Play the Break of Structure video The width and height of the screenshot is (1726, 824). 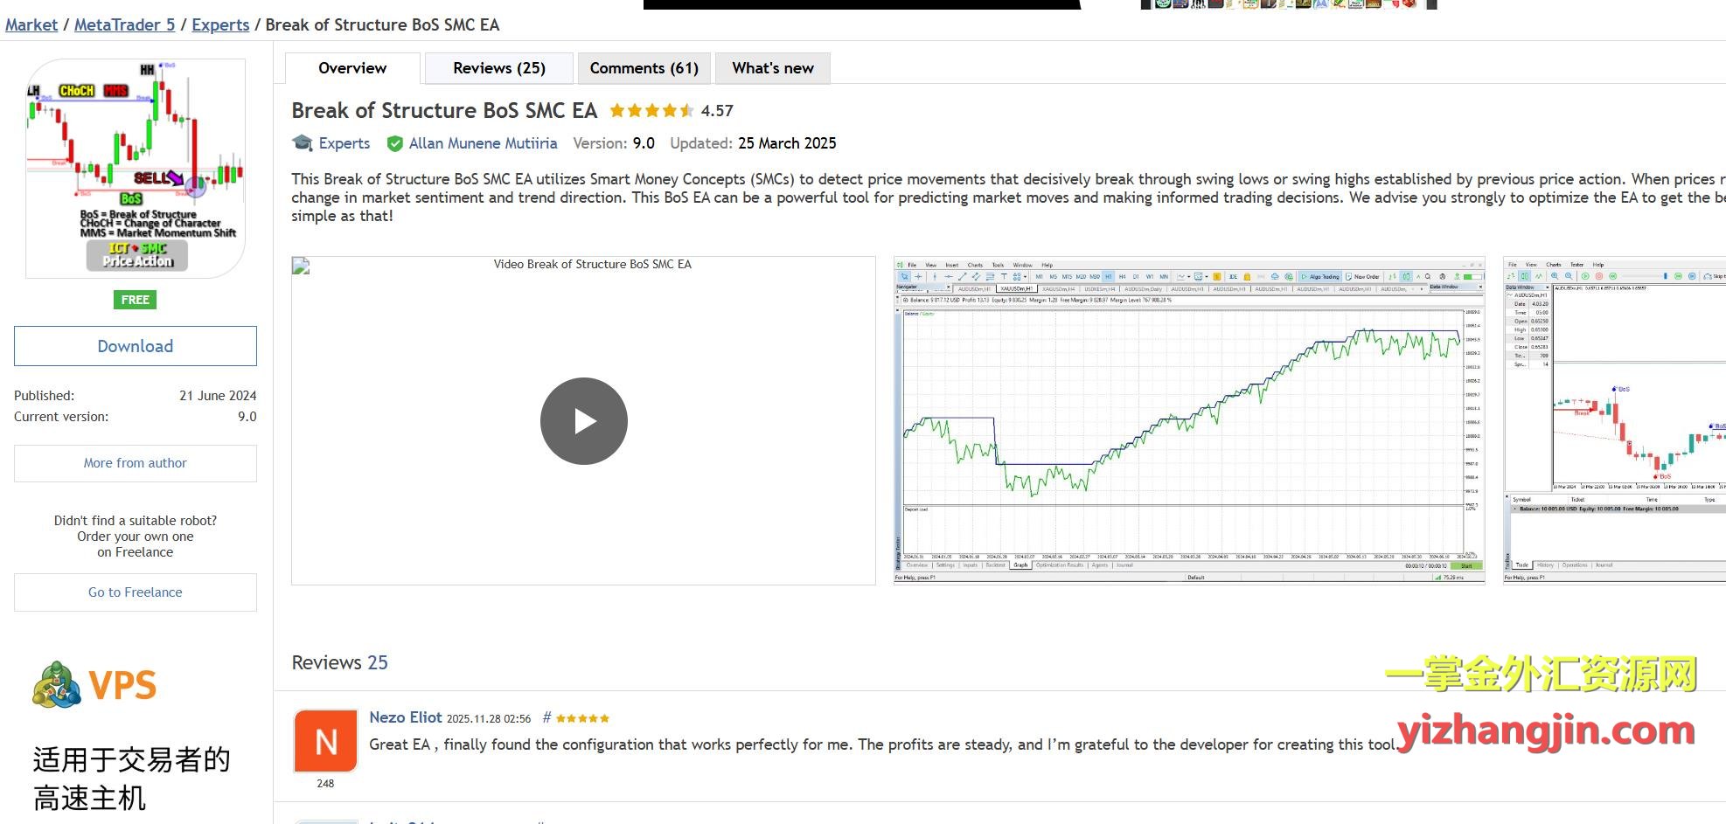tap(583, 421)
